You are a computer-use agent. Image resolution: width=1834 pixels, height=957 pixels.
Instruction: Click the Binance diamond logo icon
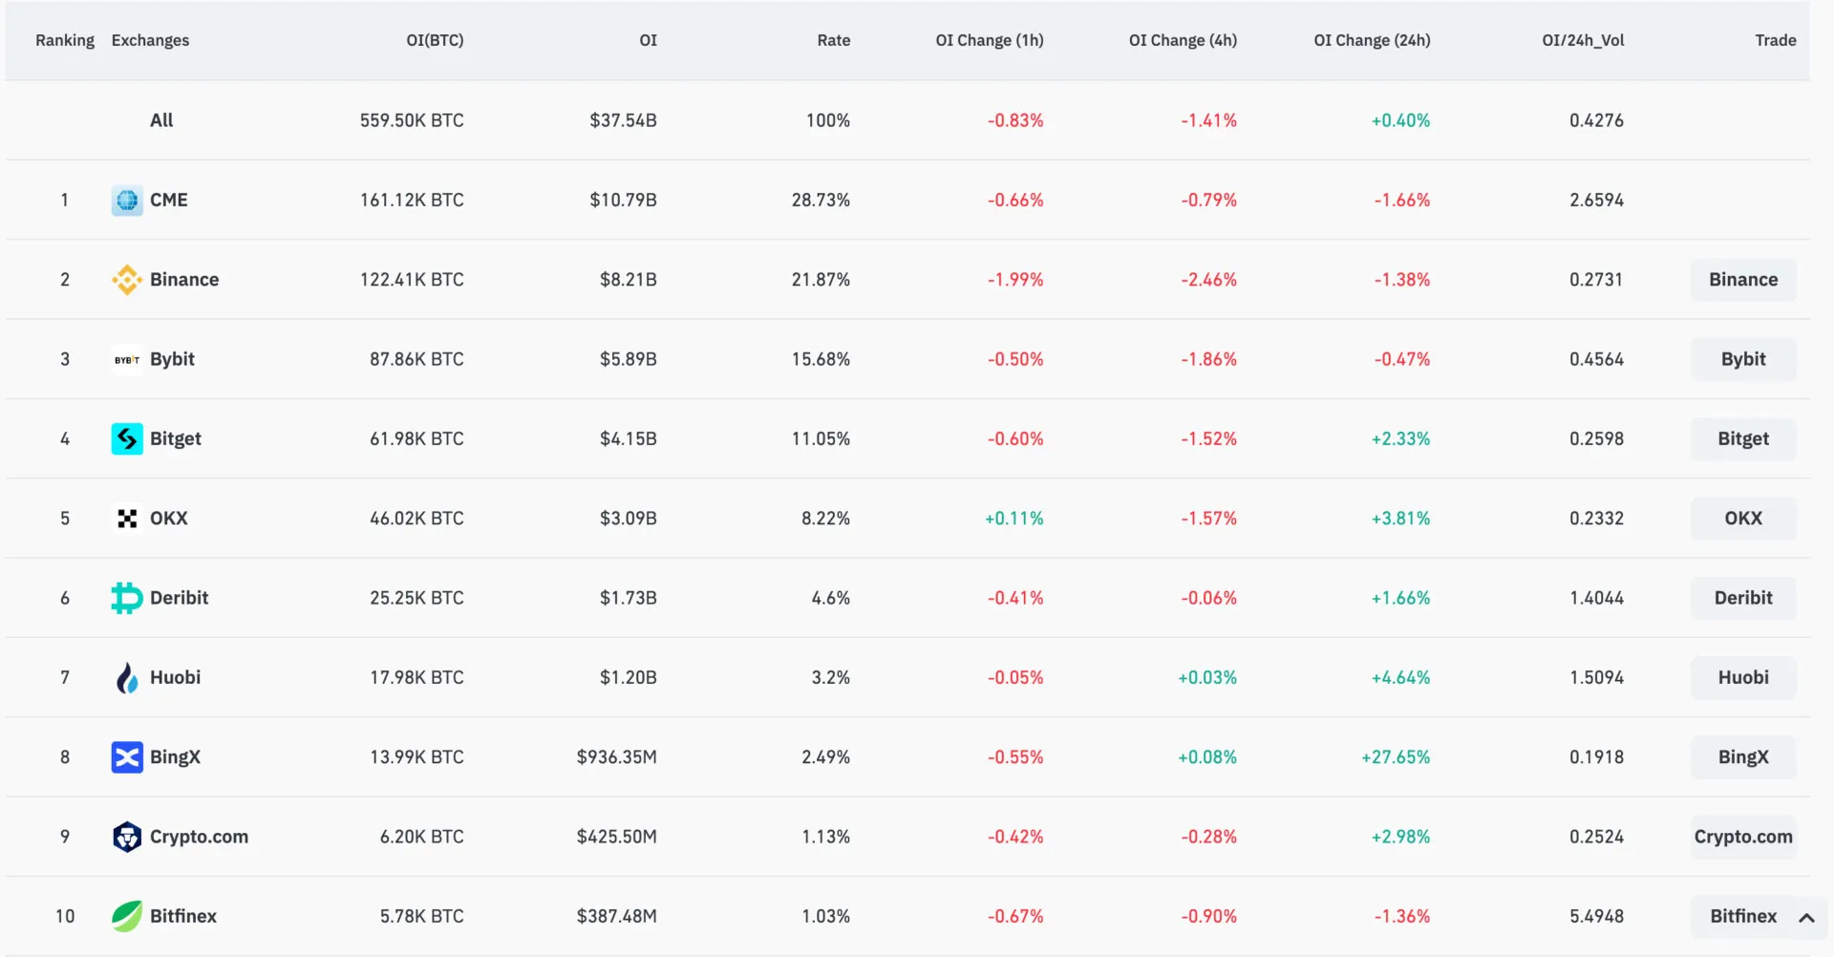point(127,280)
